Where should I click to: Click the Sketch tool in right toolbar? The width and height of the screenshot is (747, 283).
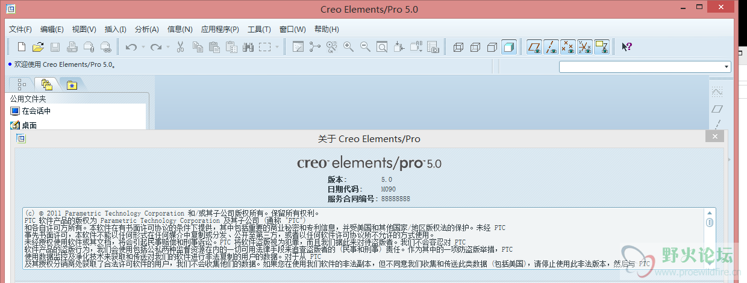717,92
